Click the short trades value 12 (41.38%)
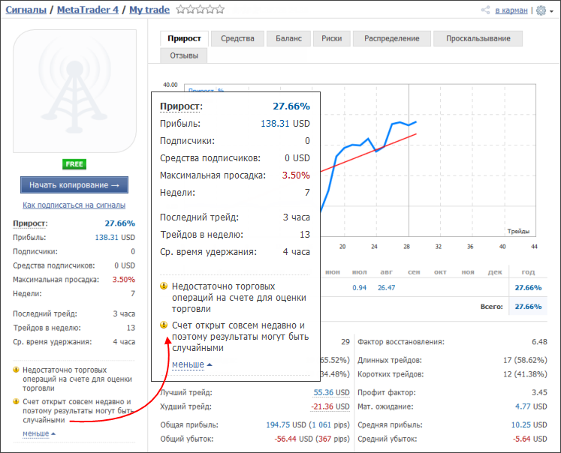 [525, 374]
